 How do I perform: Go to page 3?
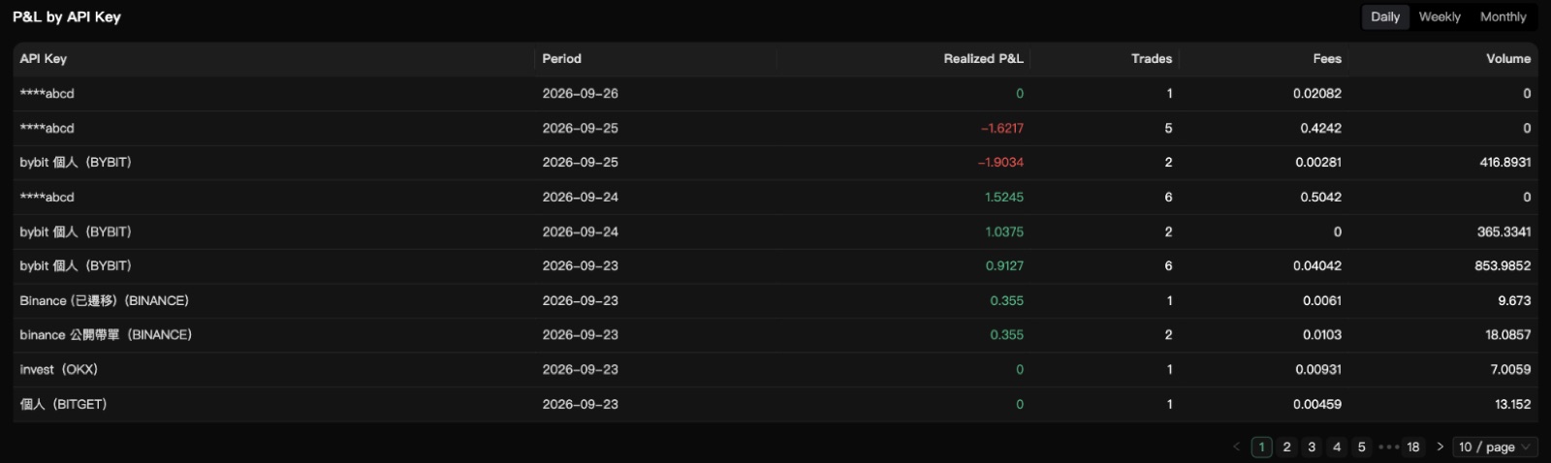[x=1312, y=447]
